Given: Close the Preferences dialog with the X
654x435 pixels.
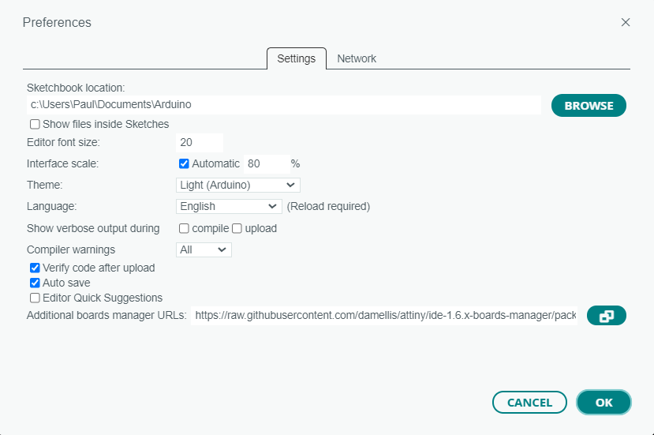Looking at the screenshot, I should (626, 22).
